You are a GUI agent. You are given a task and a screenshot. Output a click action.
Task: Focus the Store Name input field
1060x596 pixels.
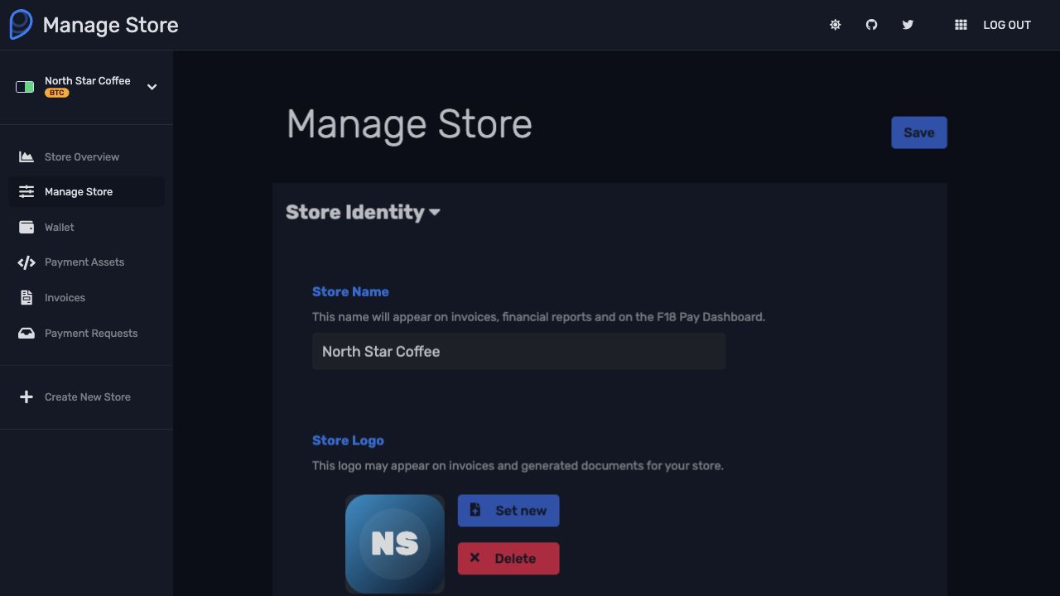pyautogui.click(x=518, y=352)
